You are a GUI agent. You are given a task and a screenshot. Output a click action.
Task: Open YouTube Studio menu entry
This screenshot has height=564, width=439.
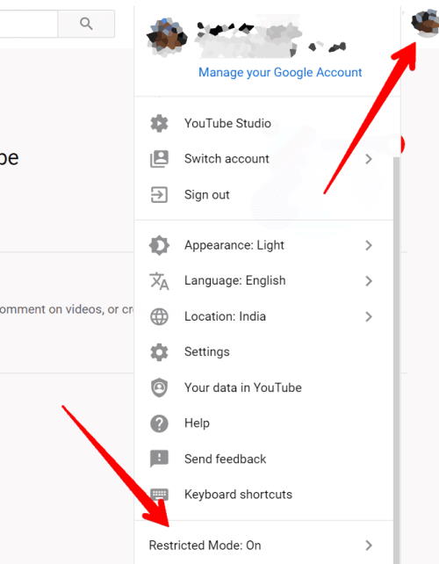[x=264, y=123]
